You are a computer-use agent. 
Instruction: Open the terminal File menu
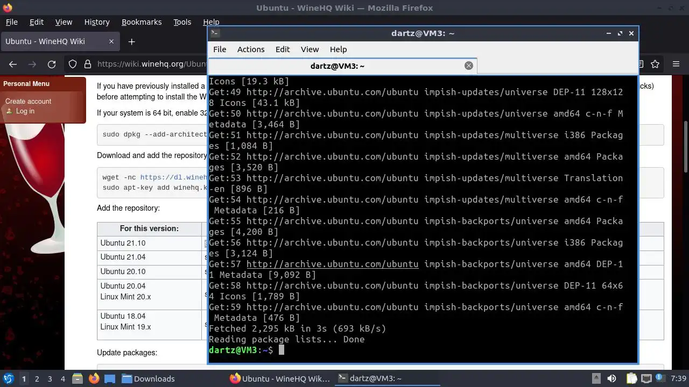(x=220, y=49)
